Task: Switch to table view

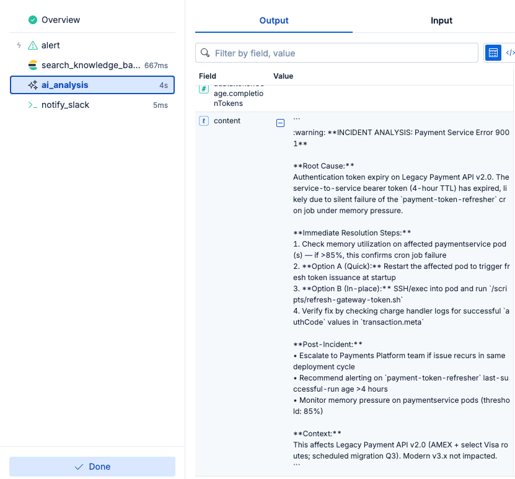Action: pyautogui.click(x=493, y=53)
